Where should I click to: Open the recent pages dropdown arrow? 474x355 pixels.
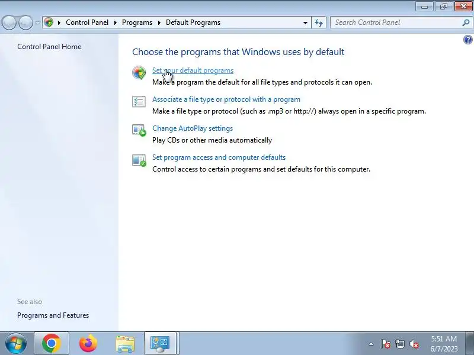click(37, 22)
